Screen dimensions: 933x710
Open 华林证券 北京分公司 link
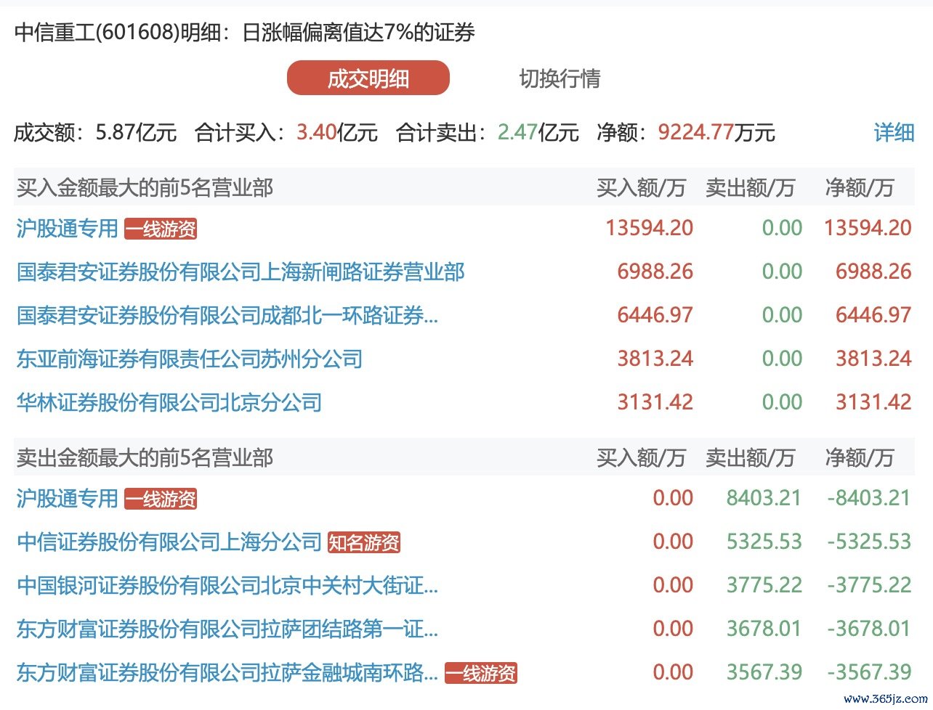169,403
